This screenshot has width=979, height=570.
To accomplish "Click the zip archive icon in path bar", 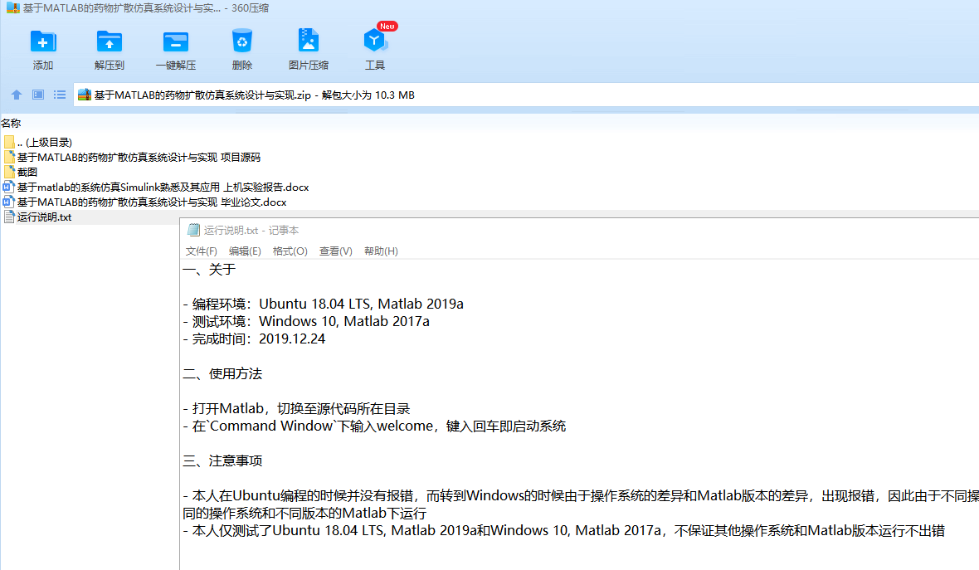I will pyautogui.click(x=85, y=95).
